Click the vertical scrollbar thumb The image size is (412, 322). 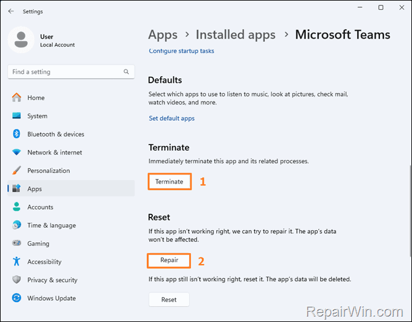pos(410,211)
